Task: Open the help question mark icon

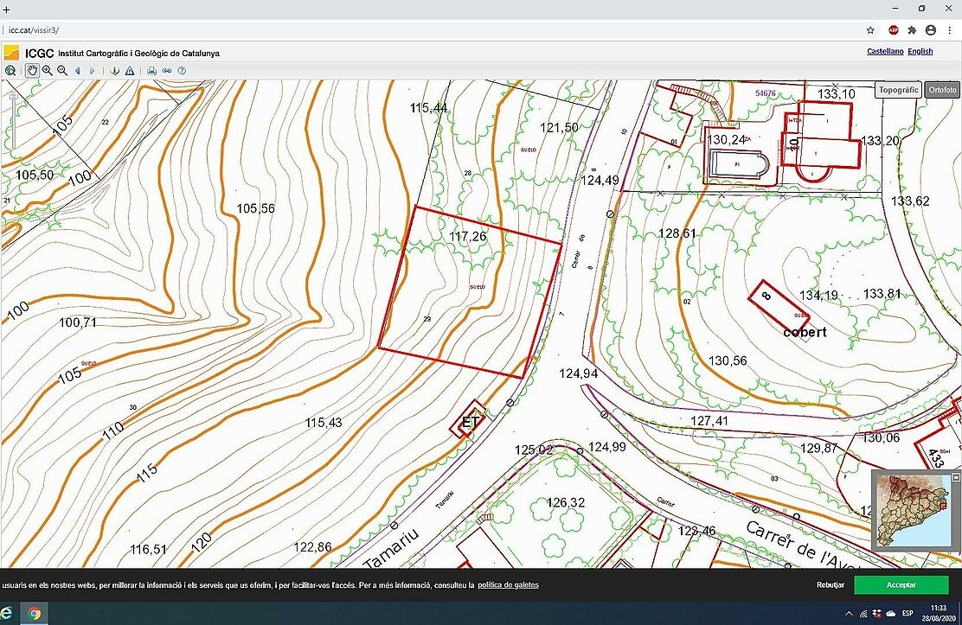Action: point(182,71)
